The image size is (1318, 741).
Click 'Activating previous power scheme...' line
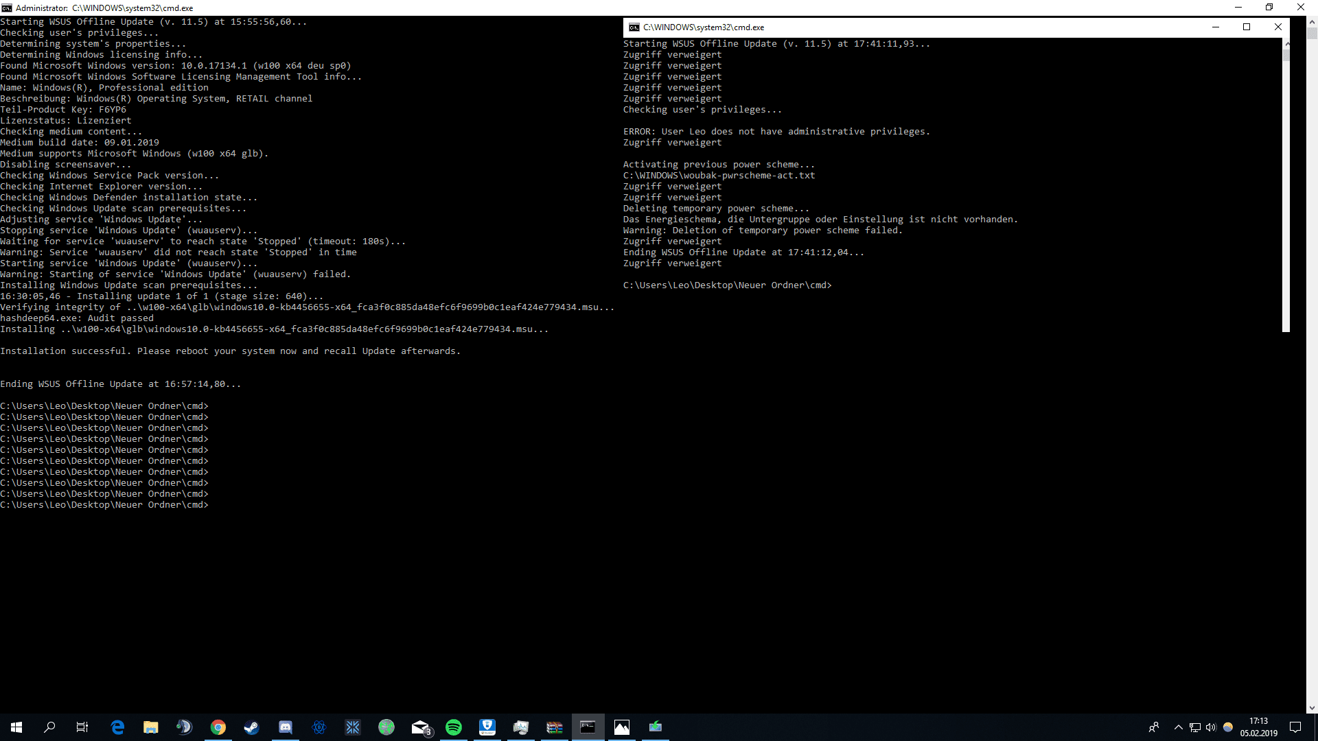(719, 165)
